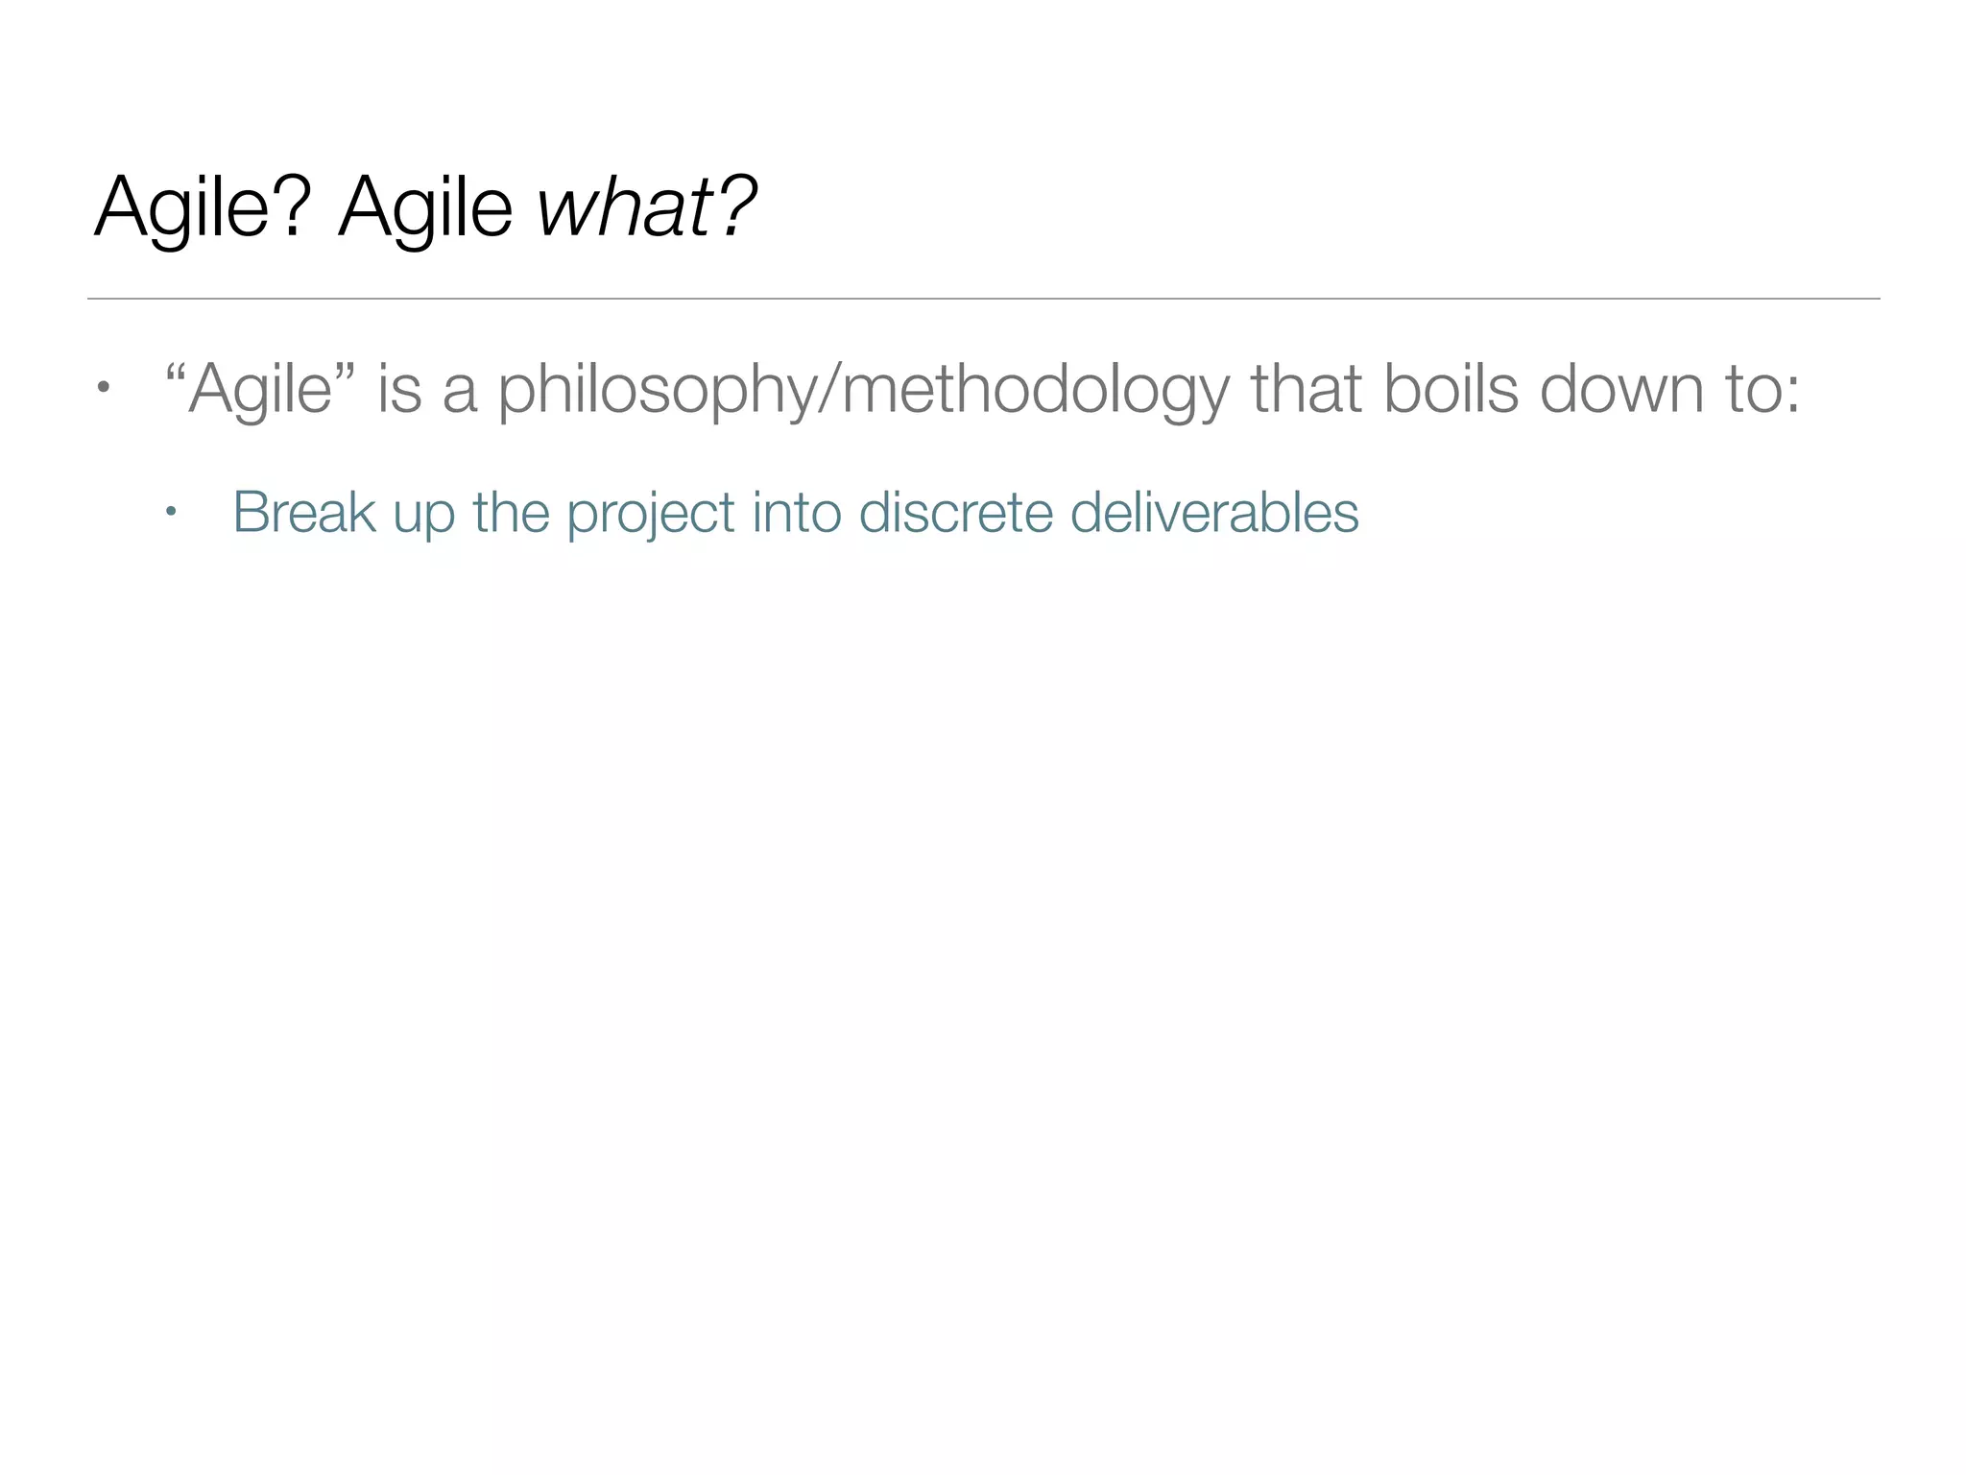Click the word "Break" in the sub-bullet

pyautogui.click(x=303, y=512)
